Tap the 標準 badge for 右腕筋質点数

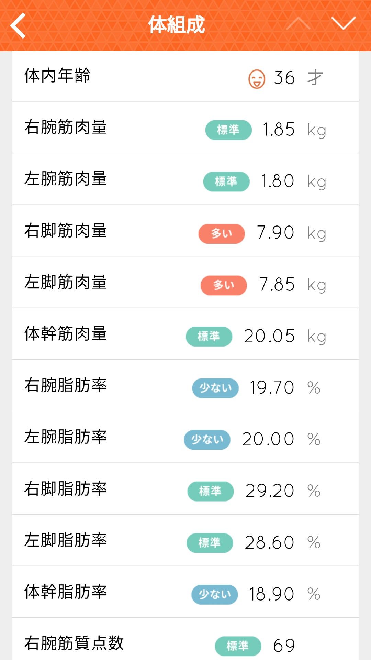tap(238, 646)
